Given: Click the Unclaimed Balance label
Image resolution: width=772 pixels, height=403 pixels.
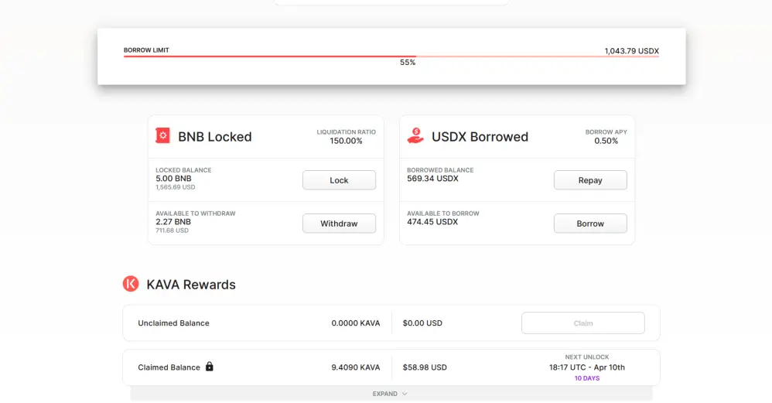Looking at the screenshot, I should [173, 323].
